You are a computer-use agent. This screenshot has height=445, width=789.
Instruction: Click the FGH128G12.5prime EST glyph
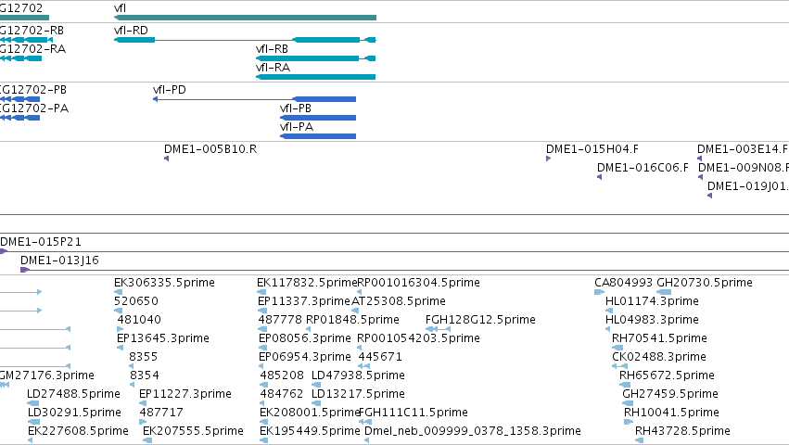[438, 329]
